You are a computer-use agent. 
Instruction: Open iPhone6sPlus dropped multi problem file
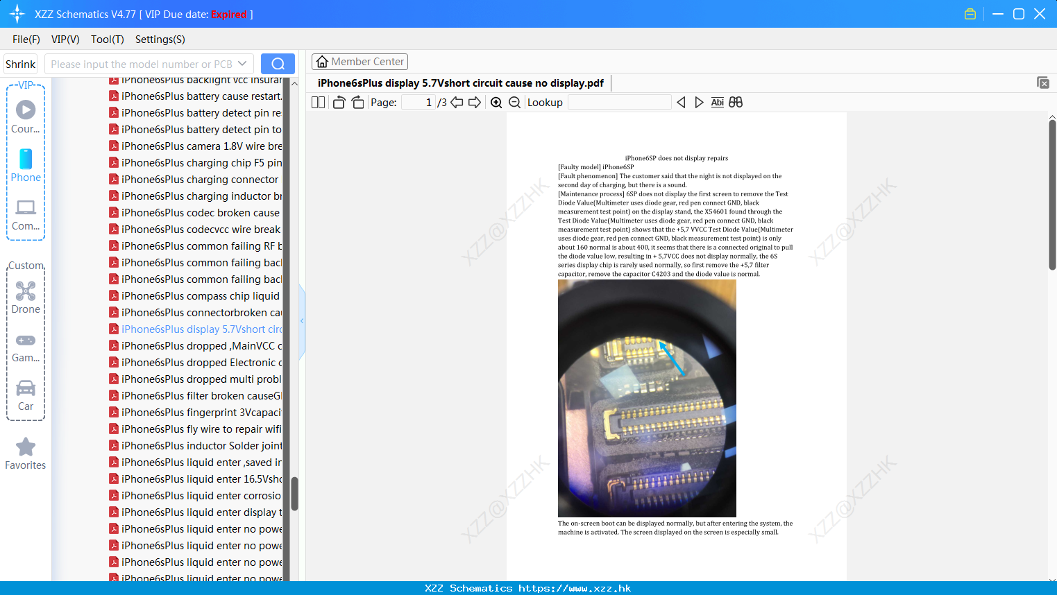[196, 379]
